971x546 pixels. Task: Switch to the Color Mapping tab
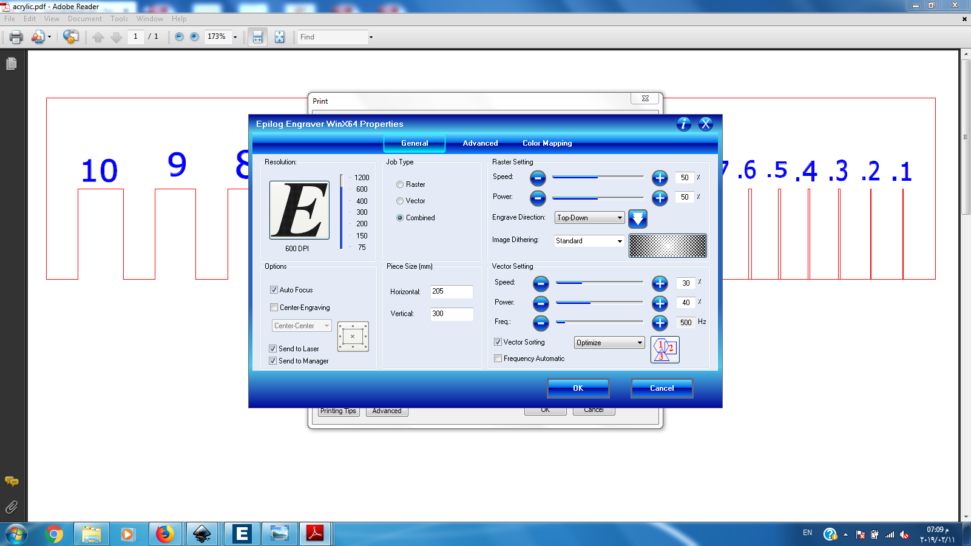547,143
